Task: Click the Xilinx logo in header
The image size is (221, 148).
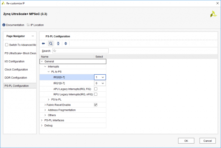Action: [212, 14]
